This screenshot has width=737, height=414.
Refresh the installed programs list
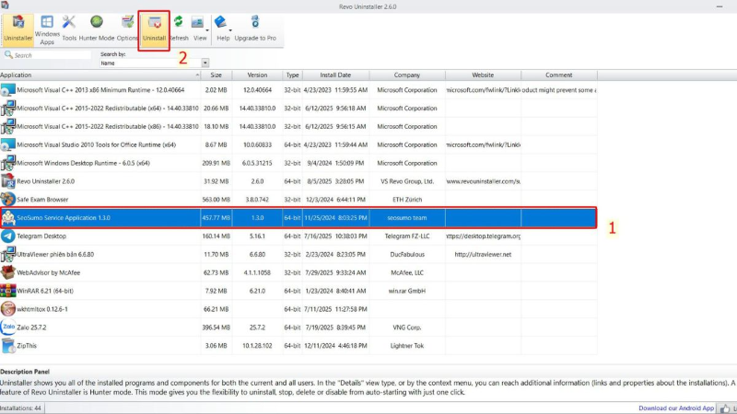pyautogui.click(x=179, y=29)
